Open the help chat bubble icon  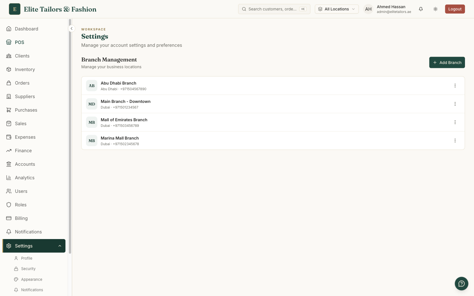(461, 283)
